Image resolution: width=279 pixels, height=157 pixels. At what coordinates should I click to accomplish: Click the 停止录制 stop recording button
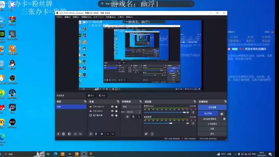pyautogui.click(x=208, y=114)
